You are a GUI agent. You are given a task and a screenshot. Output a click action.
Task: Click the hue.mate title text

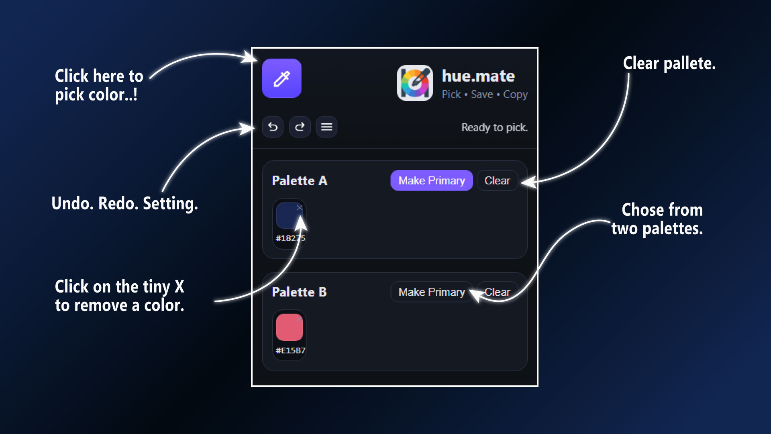click(478, 76)
